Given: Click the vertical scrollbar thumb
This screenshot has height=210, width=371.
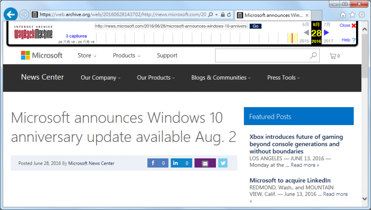Looking at the screenshot, I should 365,57.
